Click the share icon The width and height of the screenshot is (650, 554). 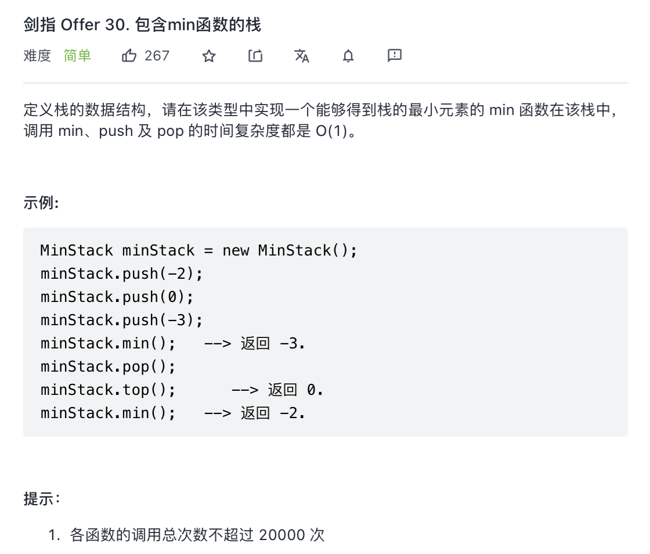click(x=255, y=56)
